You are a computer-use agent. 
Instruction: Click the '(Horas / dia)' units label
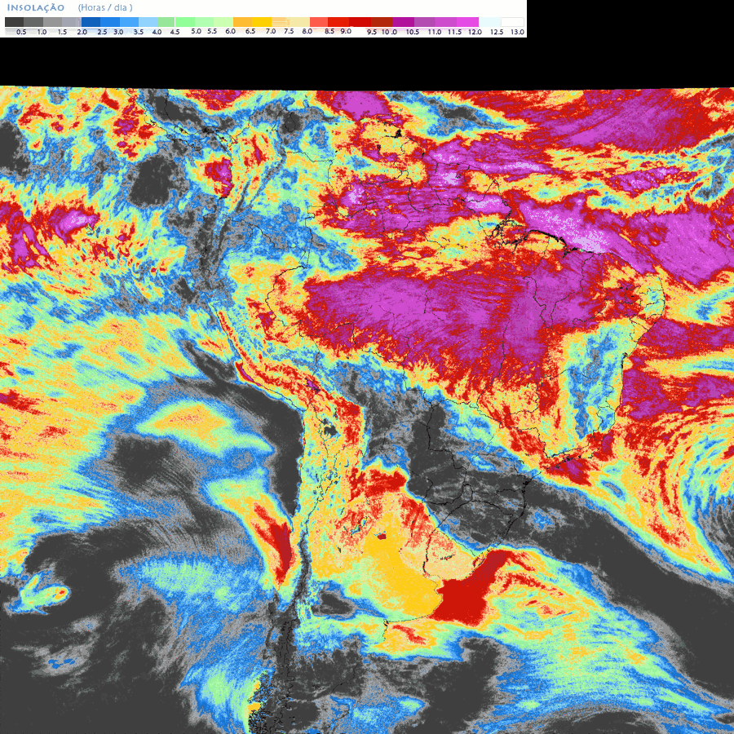(x=105, y=7)
